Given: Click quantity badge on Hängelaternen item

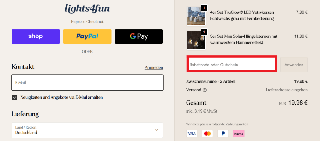Looking at the screenshot, I should (x=204, y=32).
